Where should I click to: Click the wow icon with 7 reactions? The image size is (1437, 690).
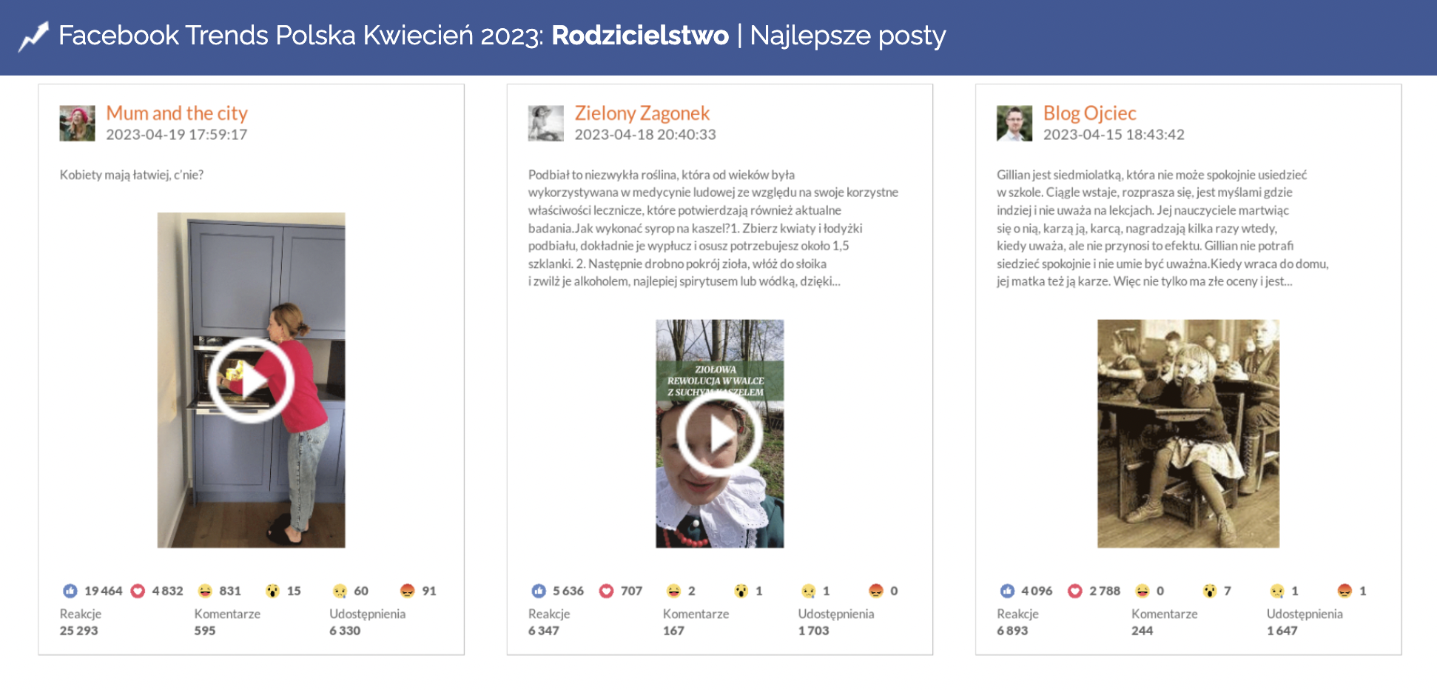(x=1209, y=591)
